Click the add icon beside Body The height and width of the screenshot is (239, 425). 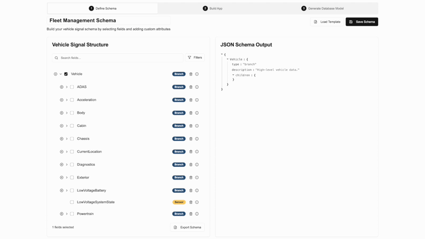click(62, 113)
